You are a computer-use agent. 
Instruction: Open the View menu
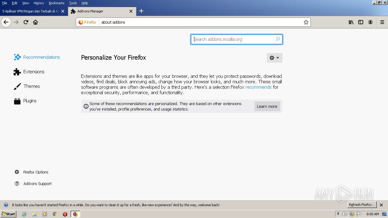tap(25, 3)
